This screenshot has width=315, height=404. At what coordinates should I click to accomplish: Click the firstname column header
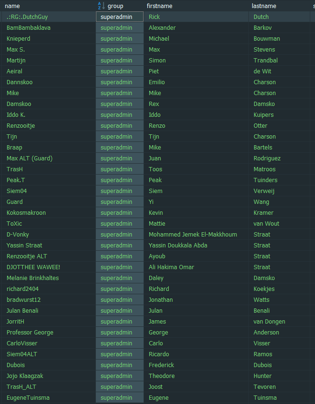point(160,6)
